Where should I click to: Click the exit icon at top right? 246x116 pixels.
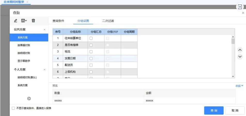pyautogui.click(x=240, y=7)
